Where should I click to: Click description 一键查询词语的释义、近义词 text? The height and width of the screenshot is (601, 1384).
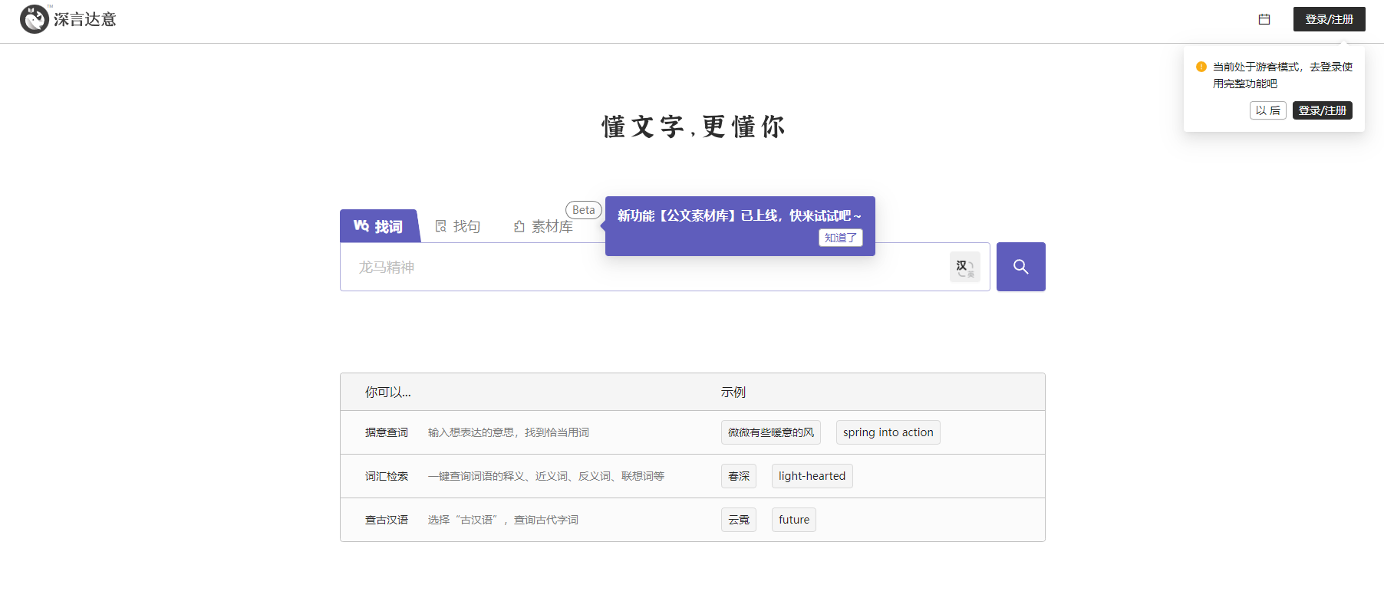click(546, 476)
